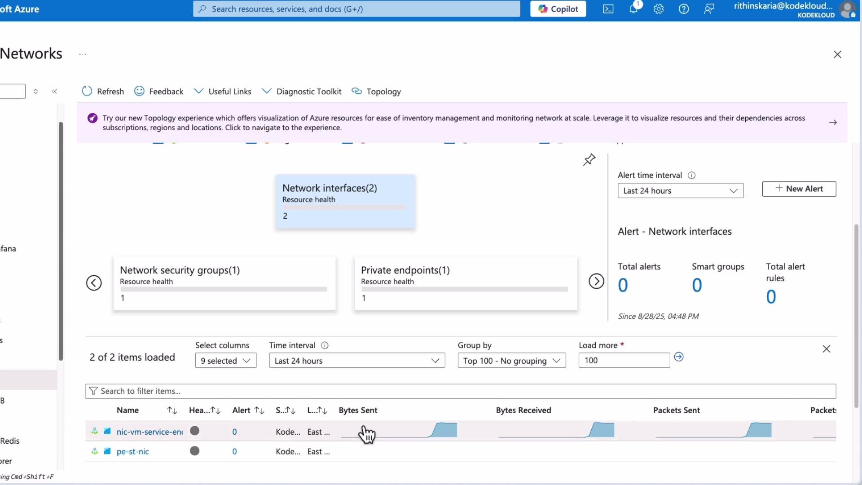Viewport: 862px width, 485px height.
Task: Open the Group by Top 100 dropdown
Action: [512, 361]
